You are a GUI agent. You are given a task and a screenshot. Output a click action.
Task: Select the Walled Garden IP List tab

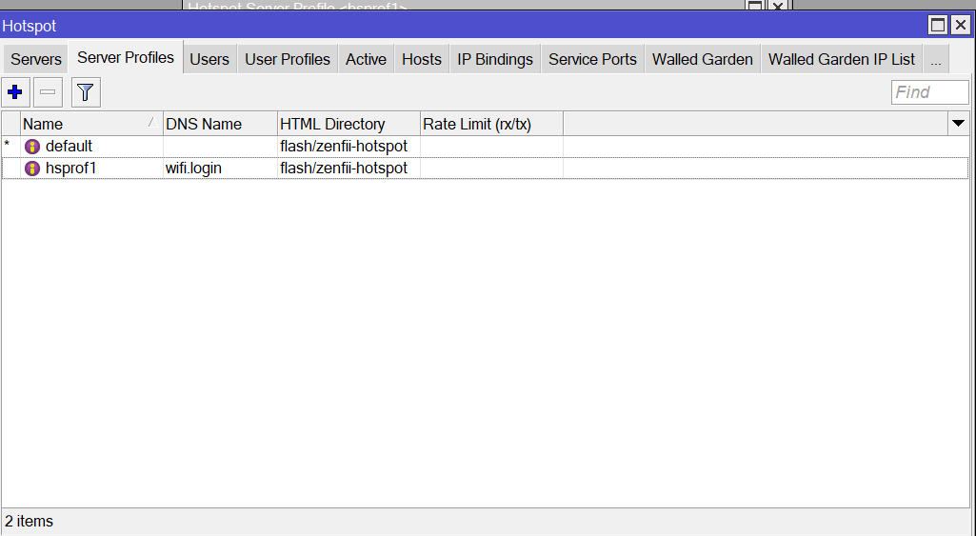[x=842, y=59]
